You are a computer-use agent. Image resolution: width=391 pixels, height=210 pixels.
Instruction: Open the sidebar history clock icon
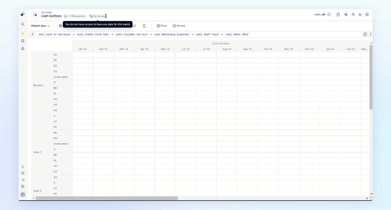(x=23, y=173)
